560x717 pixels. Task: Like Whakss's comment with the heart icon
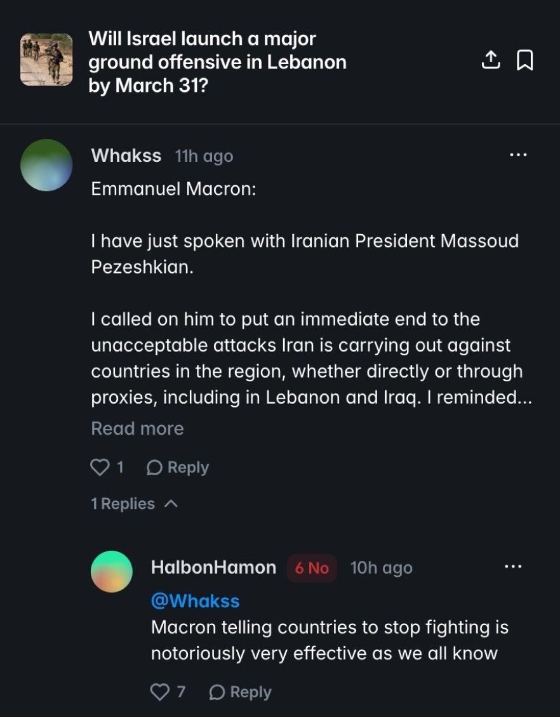point(100,466)
